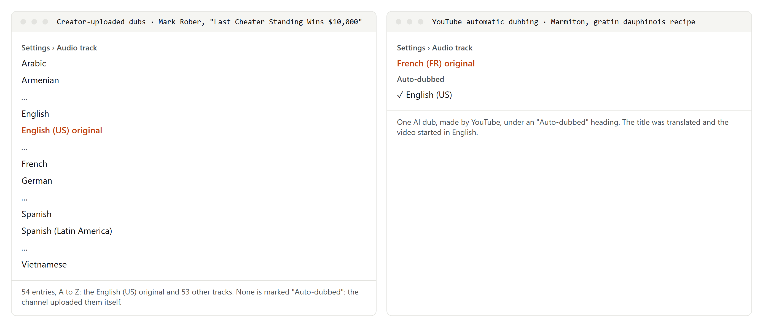Select French (FR) original track
The width and height of the screenshot is (763, 327).
coord(436,63)
